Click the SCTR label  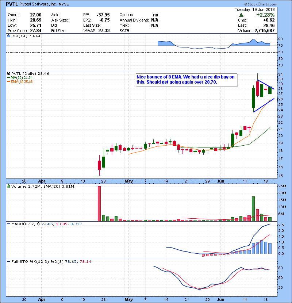click(124, 31)
